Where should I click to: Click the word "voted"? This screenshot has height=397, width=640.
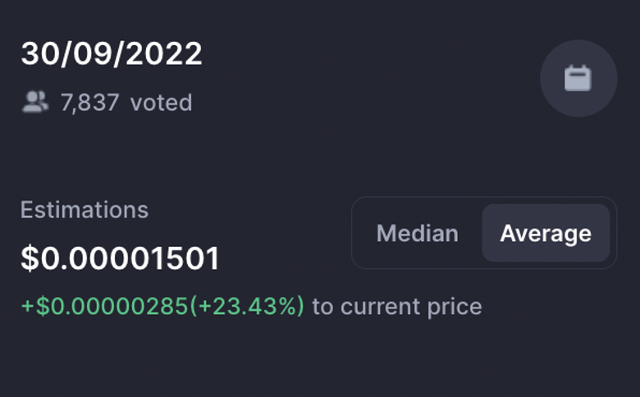point(162,103)
